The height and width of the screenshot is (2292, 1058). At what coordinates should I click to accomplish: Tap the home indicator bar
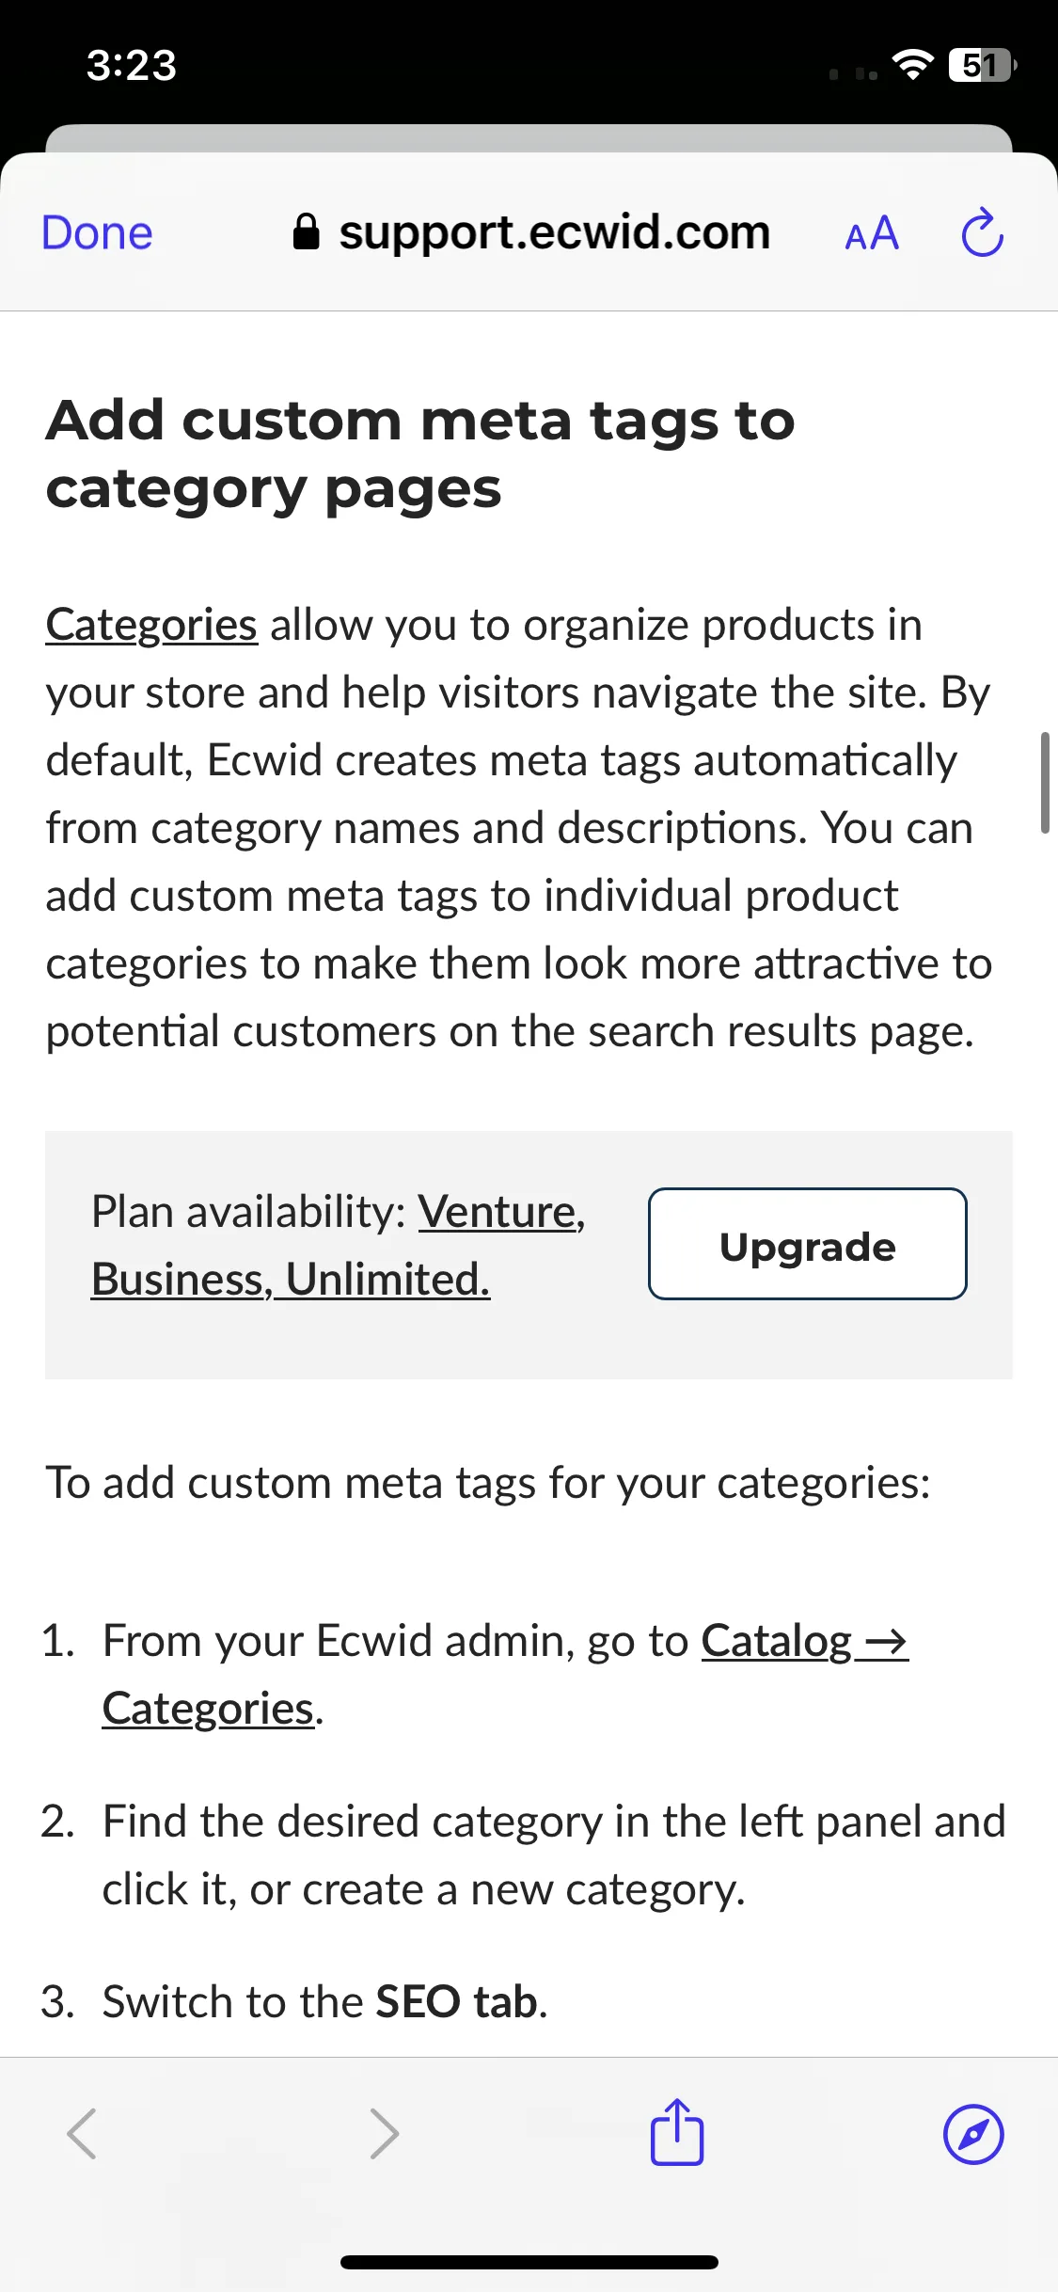pos(529,2262)
